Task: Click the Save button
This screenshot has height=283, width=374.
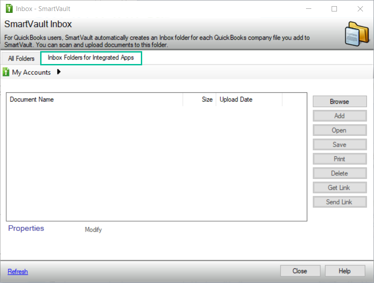Action: [340, 144]
